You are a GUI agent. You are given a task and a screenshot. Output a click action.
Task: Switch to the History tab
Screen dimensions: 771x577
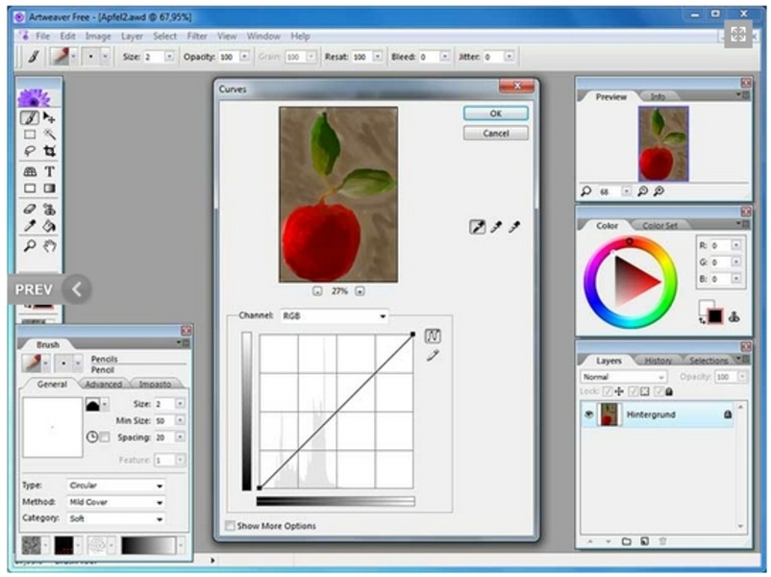(658, 359)
